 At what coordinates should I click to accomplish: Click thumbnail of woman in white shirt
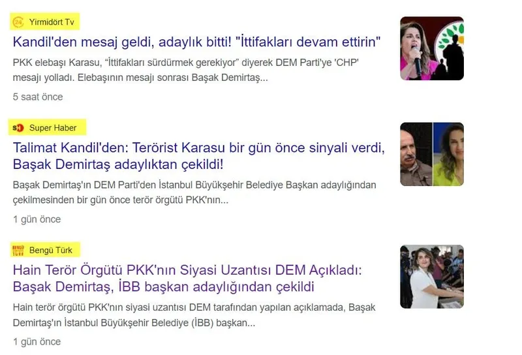432,277
